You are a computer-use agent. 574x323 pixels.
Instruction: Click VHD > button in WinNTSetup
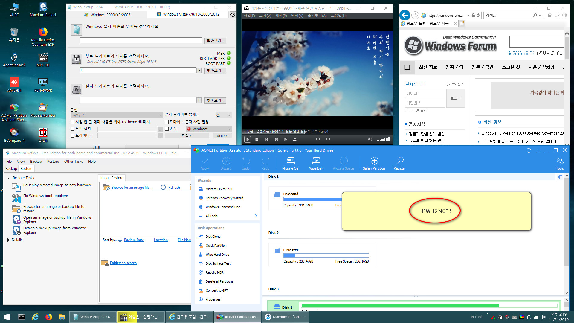point(222,136)
